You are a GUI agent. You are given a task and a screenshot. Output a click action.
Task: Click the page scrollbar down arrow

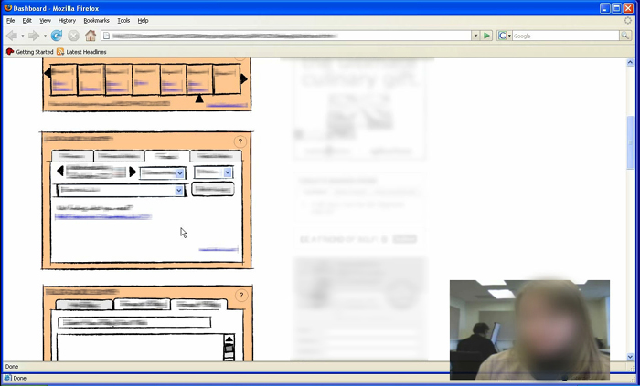630,357
